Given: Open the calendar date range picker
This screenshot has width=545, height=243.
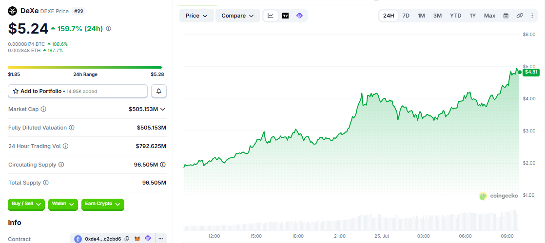Looking at the screenshot, I should click(x=506, y=16).
